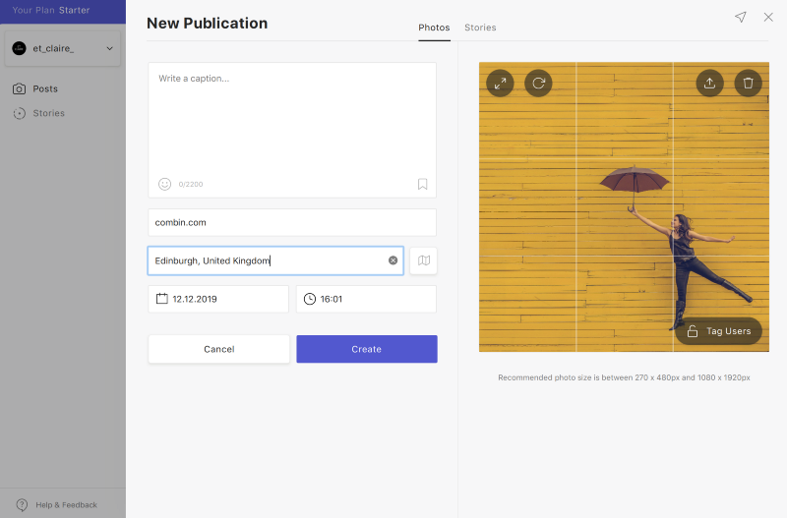Delete the photo with the trash icon
787x518 pixels.
coord(748,83)
